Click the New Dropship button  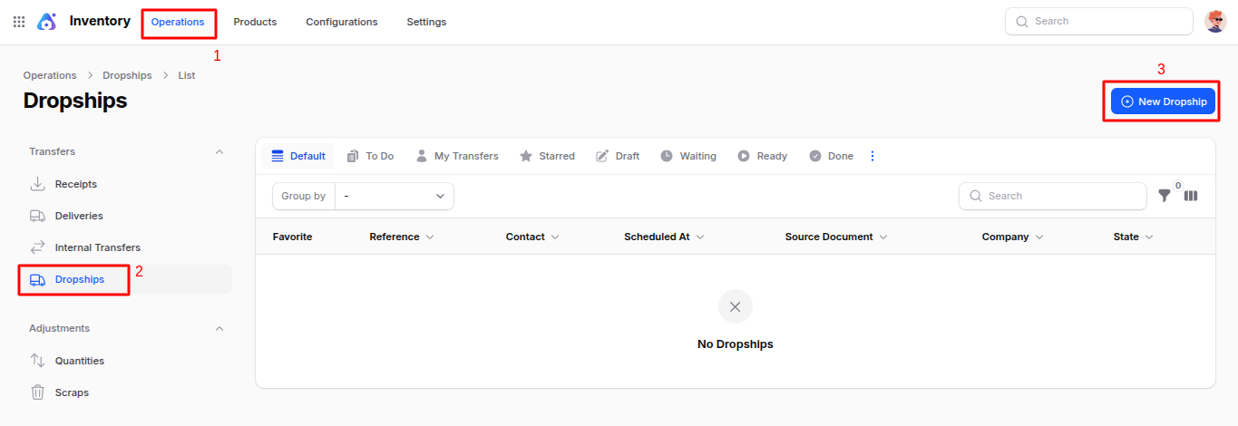1164,102
